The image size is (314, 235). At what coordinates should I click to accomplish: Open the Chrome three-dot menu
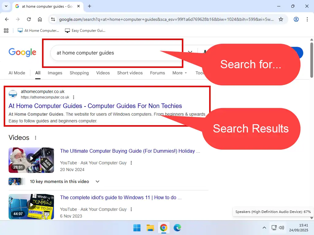[307, 19]
